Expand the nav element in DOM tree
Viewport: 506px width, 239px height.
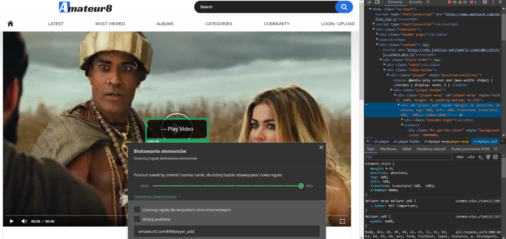(377, 39)
